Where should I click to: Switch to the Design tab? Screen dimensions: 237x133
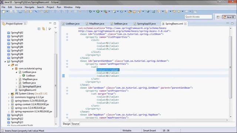(x=67, y=124)
